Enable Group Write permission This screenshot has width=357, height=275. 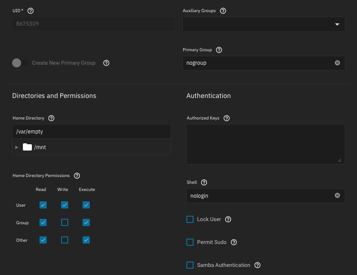[x=65, y=222]
